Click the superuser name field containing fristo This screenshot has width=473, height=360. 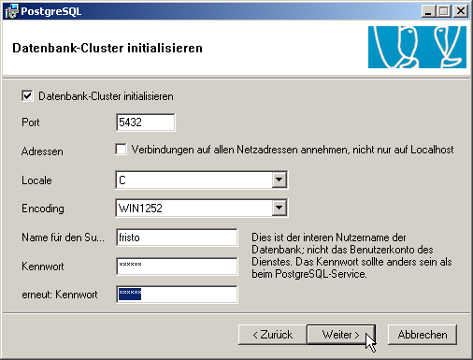[177, 238]
